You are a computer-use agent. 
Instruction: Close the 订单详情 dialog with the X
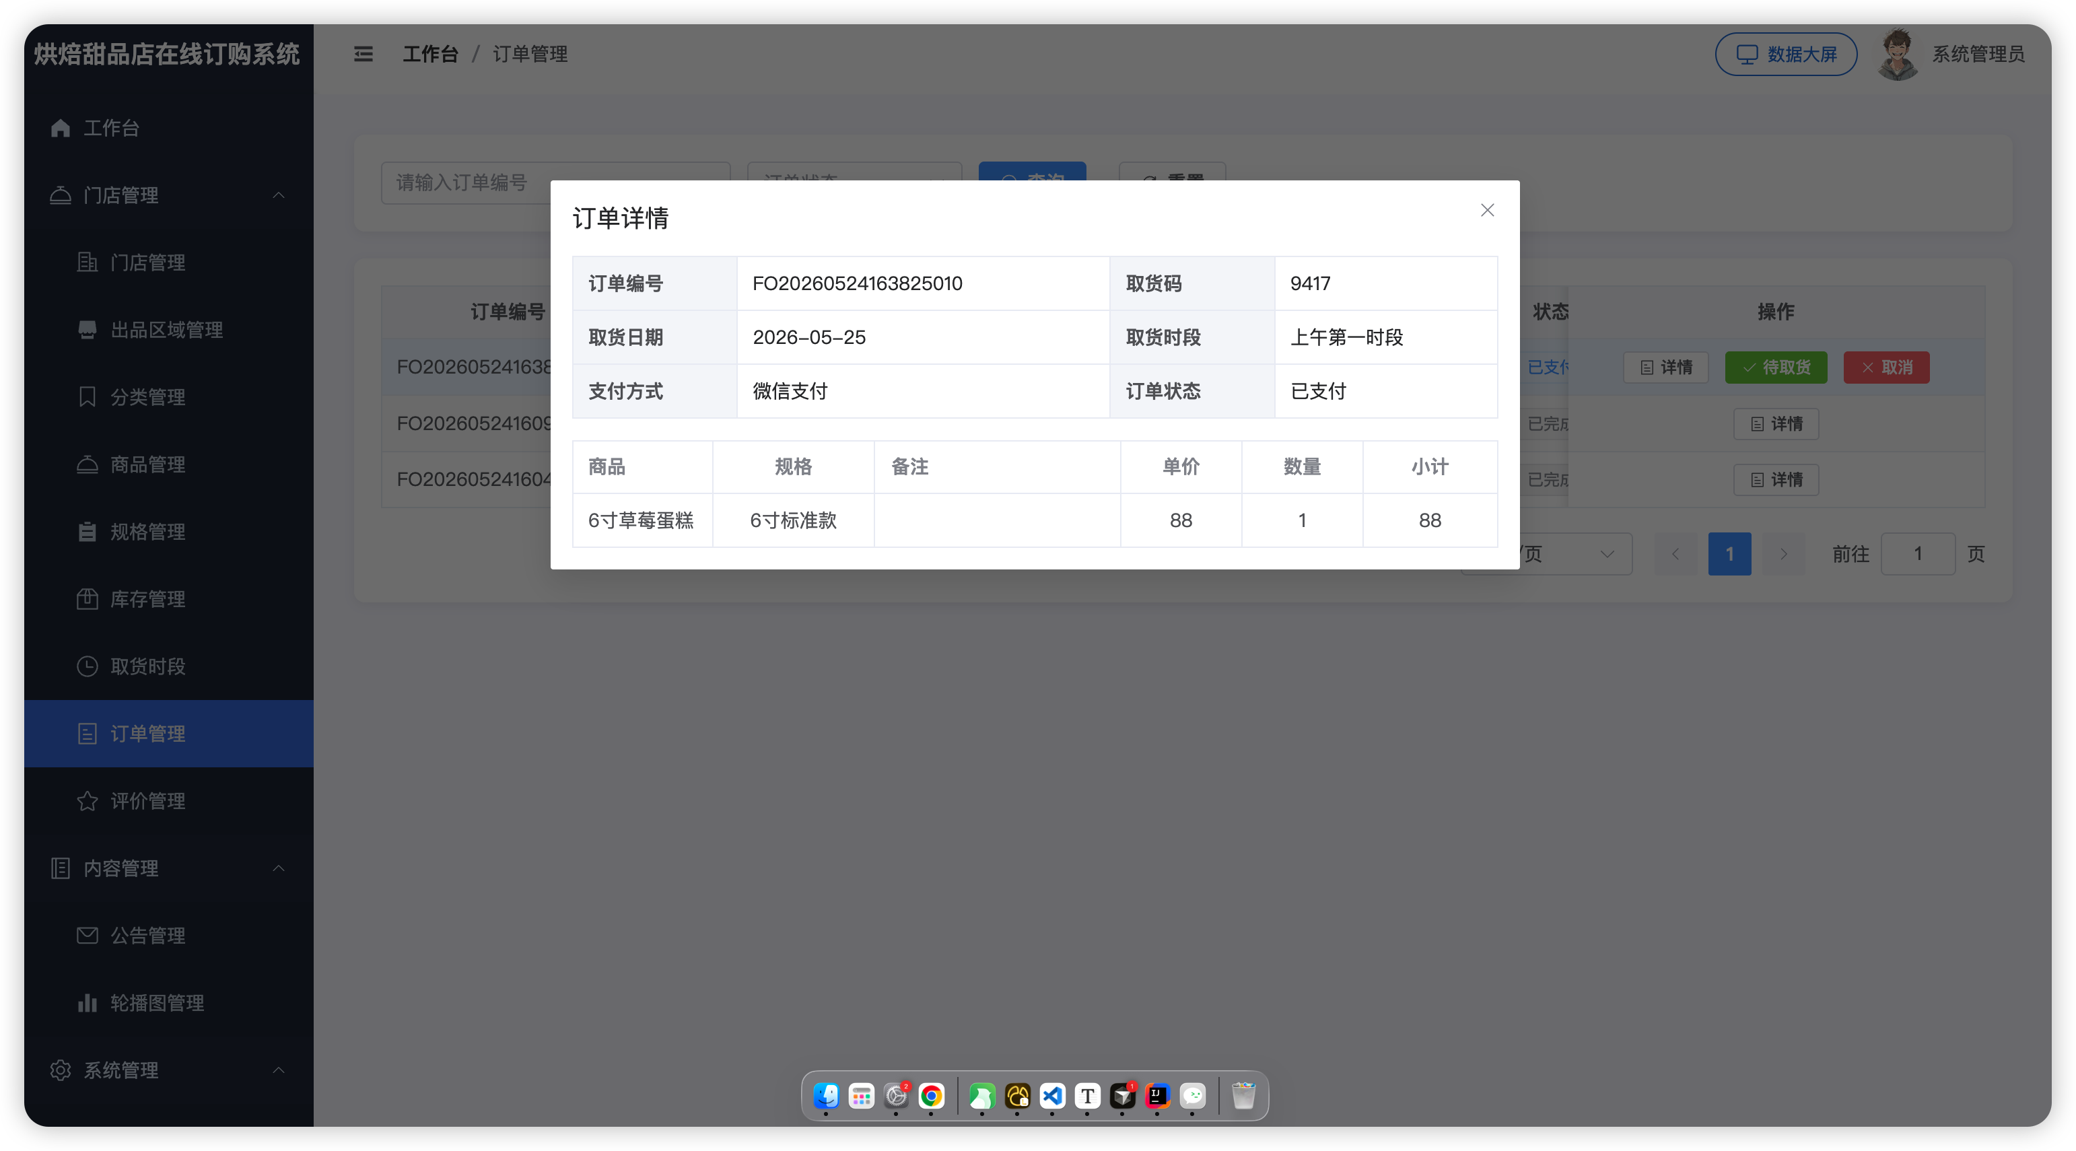point(1487,211)
